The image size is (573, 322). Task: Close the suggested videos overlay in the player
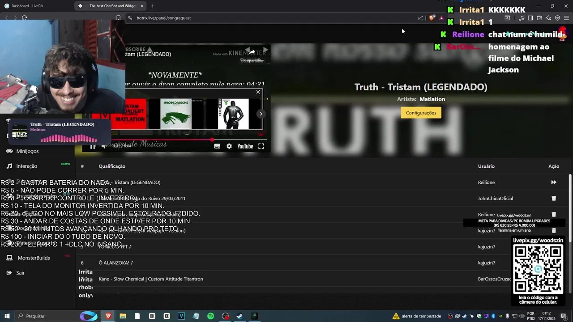(258, 92)
